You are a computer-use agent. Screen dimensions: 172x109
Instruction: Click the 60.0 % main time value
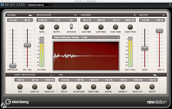coord(94,80)
